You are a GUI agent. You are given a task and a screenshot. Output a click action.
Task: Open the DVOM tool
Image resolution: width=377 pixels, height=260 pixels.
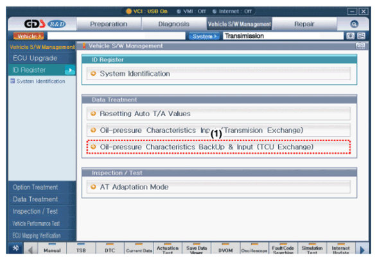225,248
